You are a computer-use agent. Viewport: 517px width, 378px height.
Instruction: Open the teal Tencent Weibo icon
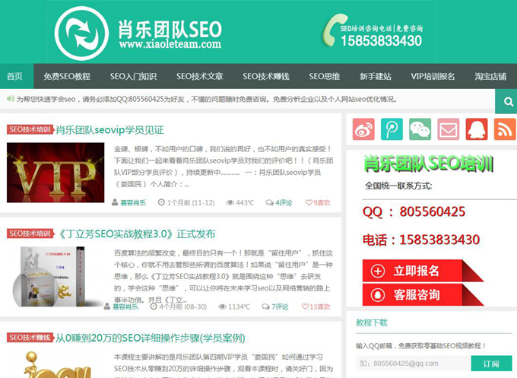(392, 129)
